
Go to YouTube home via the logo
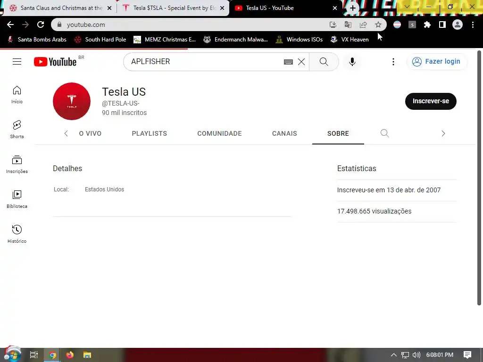55,62
